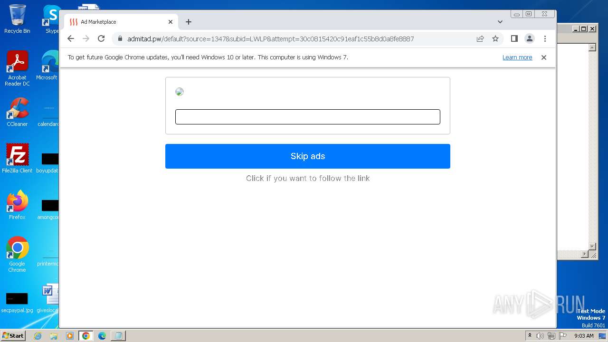Open a new tab with plus button
608x342 pixels.
(189, 22)
